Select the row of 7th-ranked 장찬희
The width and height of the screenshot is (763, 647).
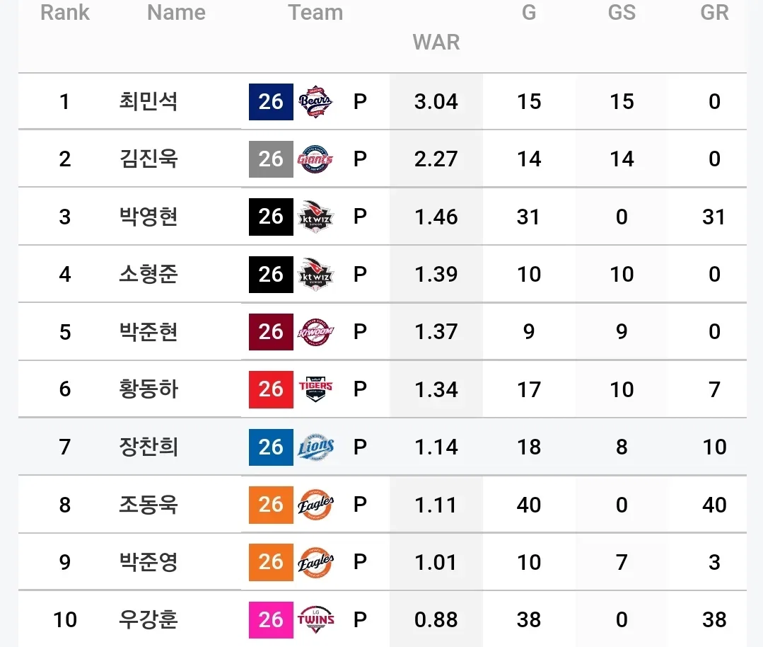pyautogui.click(x=383, y=447)
